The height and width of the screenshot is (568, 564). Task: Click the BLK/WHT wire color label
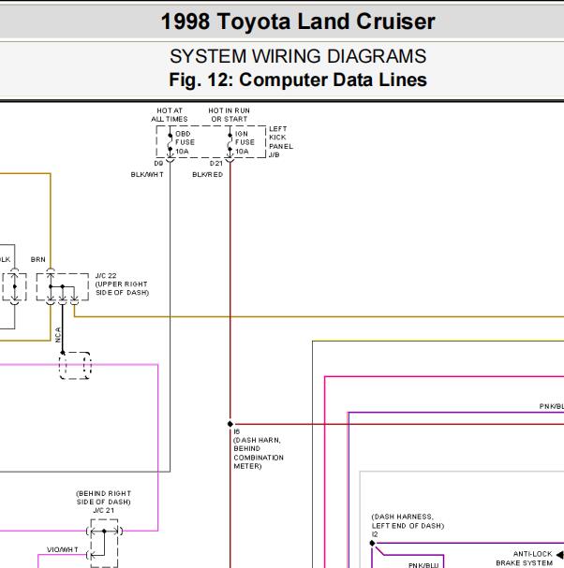tap(147, 175)
